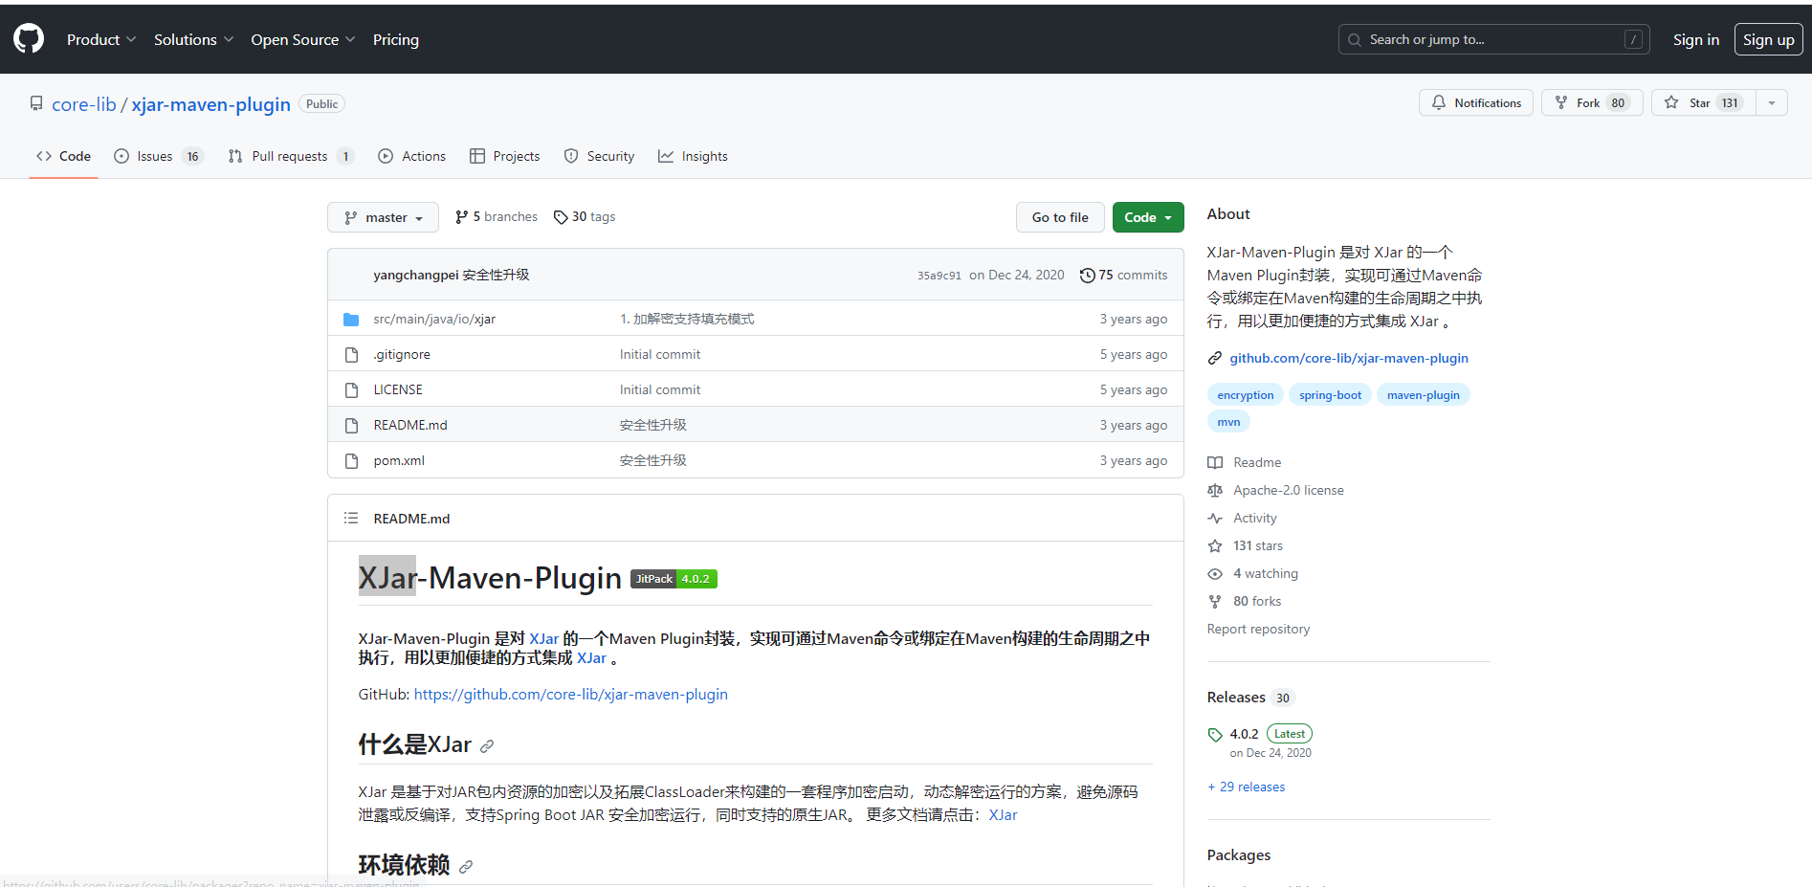
Task: Open the Pull requests tab
Action: click(291, 156)
